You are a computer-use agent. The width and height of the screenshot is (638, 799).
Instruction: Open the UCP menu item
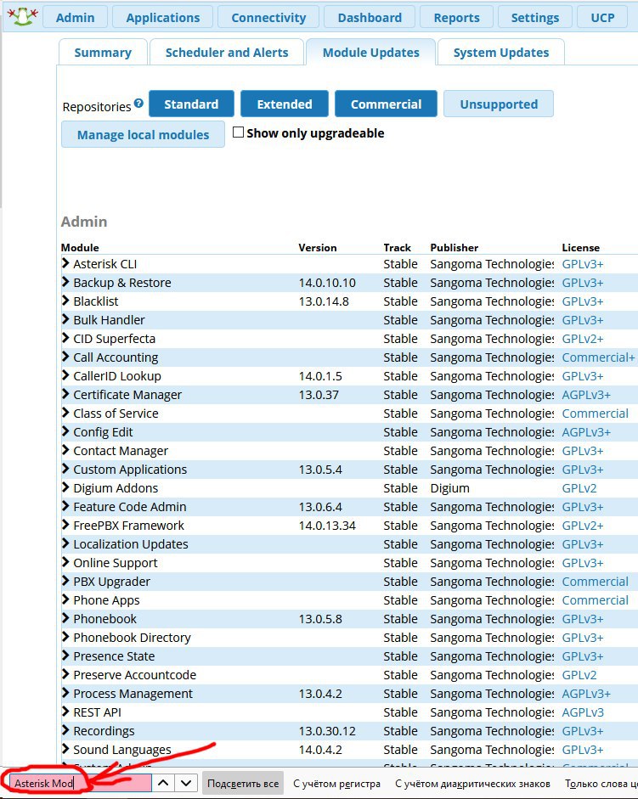[602, 17]
